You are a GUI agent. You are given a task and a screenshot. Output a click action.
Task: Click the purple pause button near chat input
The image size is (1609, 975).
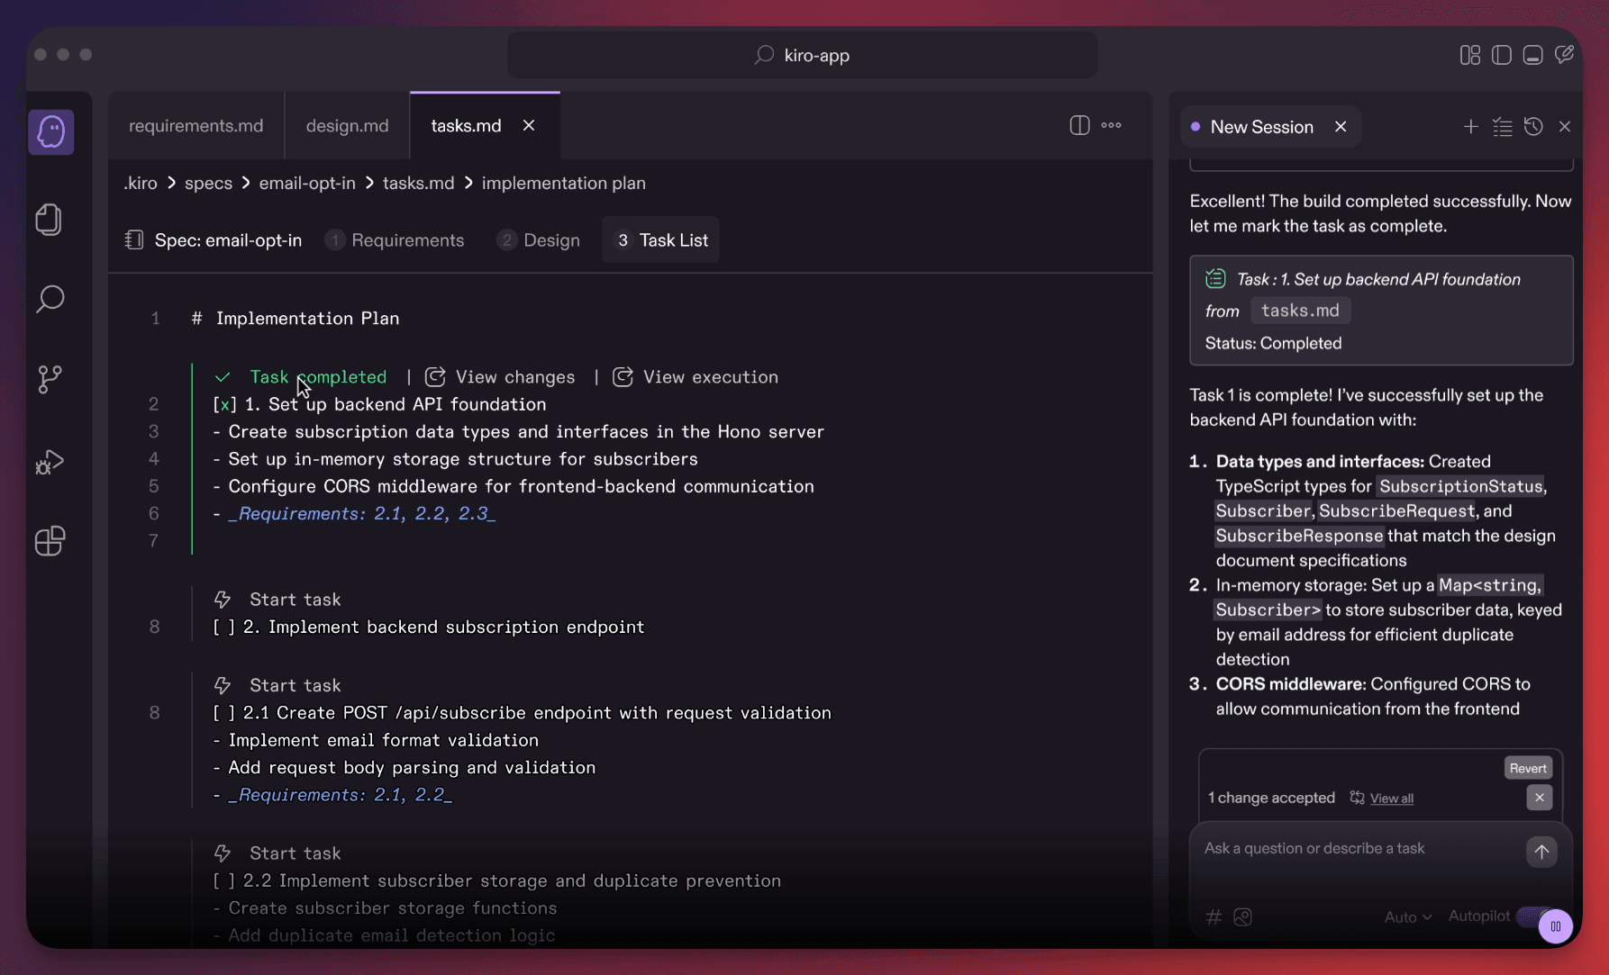tap(1555, 926)
